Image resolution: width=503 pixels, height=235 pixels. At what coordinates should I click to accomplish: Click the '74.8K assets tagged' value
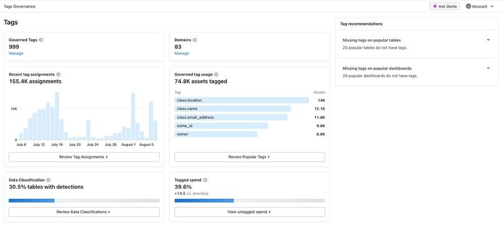click(x=201, y=82)
